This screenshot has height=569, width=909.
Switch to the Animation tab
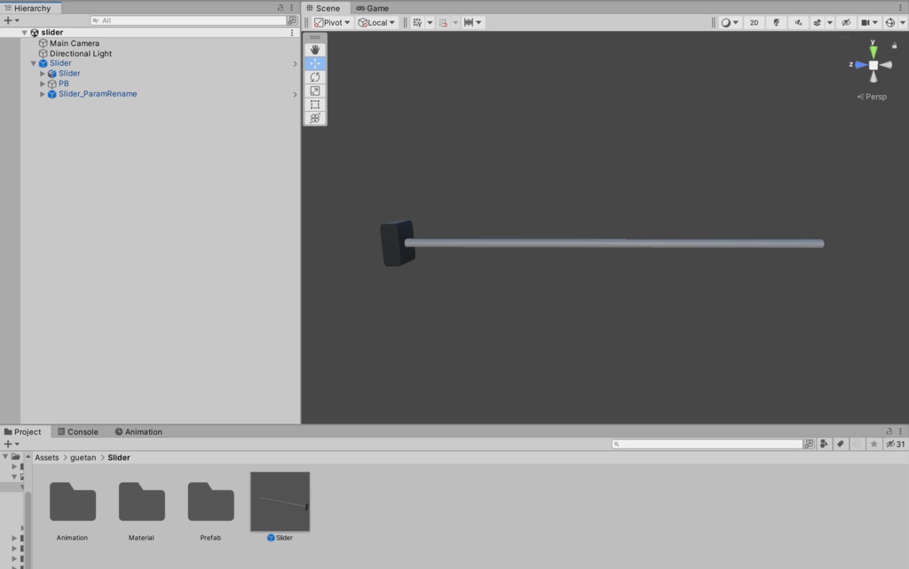(x=138, y=431)
